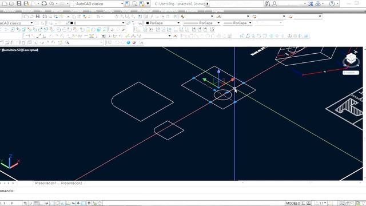Click the Save icon in the quick access bar
The width and height of the screenshot is (366, 206).
point(19,3)
